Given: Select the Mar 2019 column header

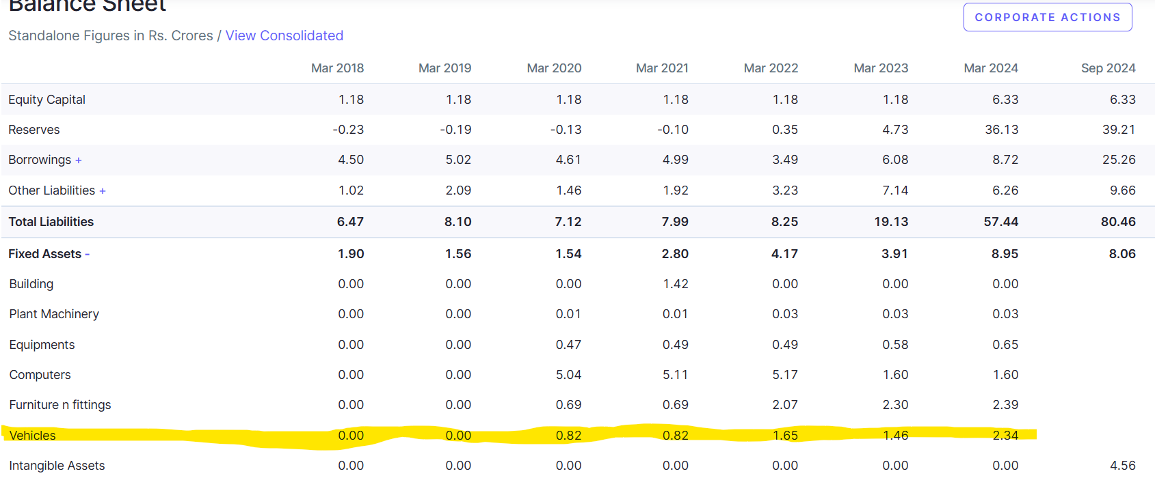Looking at the screenshot, I should [x=444, y=68].
